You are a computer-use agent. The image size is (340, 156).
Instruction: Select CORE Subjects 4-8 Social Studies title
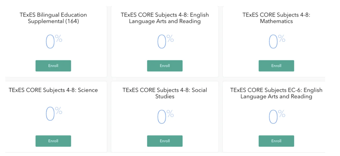coord(165,93)
